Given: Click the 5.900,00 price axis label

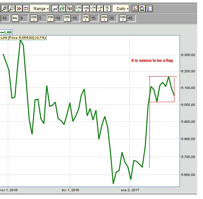Looking at the screenshot, I should tap(188, 121).
